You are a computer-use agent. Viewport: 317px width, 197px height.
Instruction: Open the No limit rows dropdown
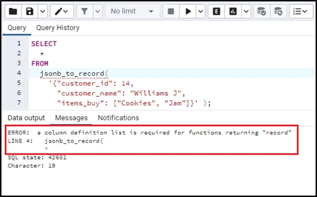(132, 12)
